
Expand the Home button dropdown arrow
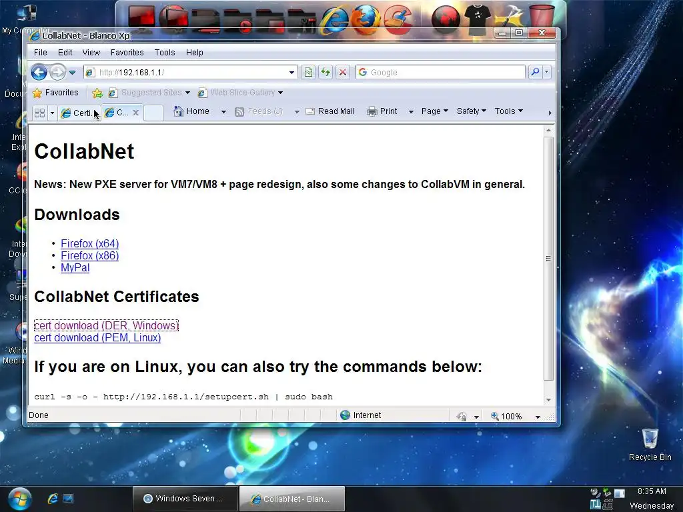click(x=223, y=112)
